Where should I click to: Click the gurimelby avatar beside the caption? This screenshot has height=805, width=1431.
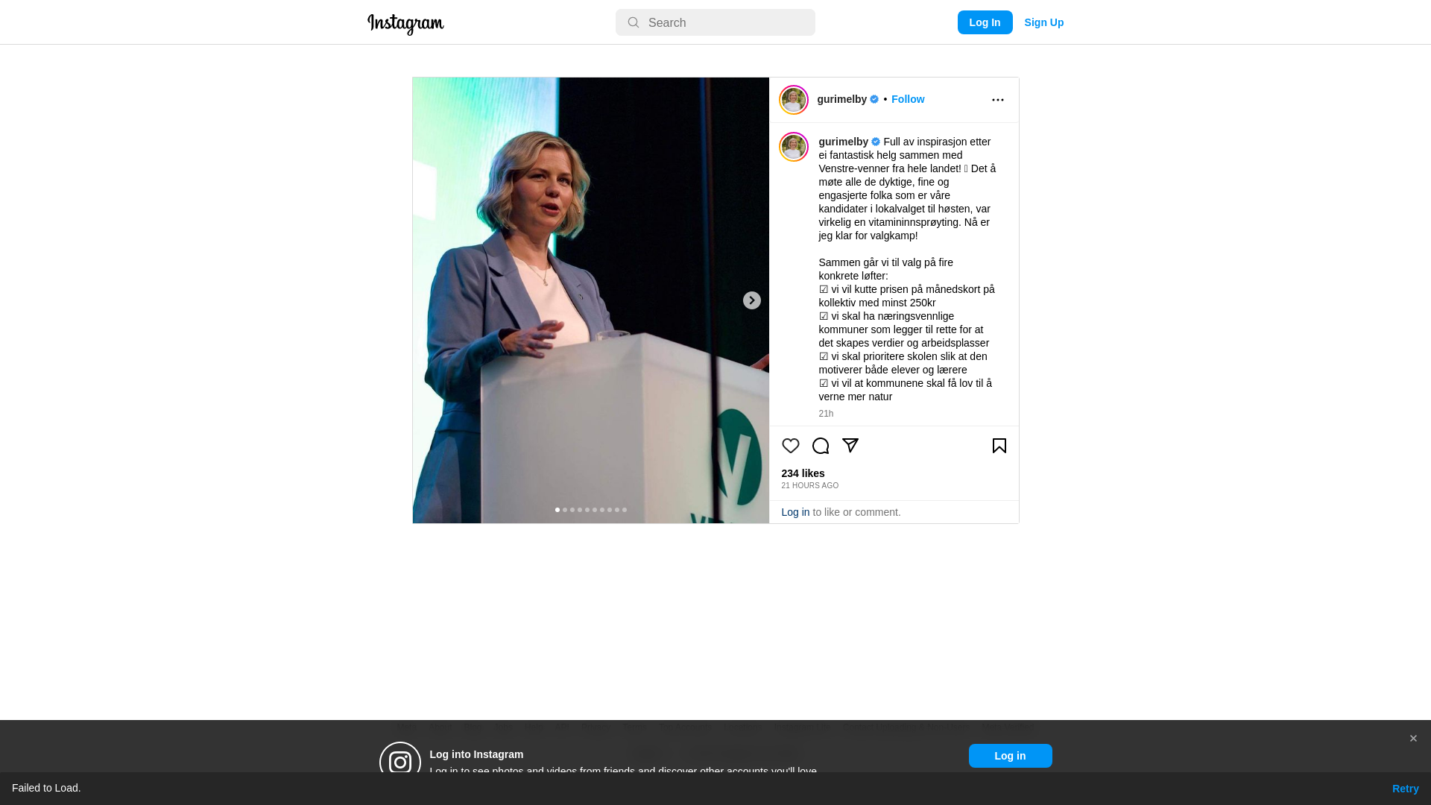794,147
